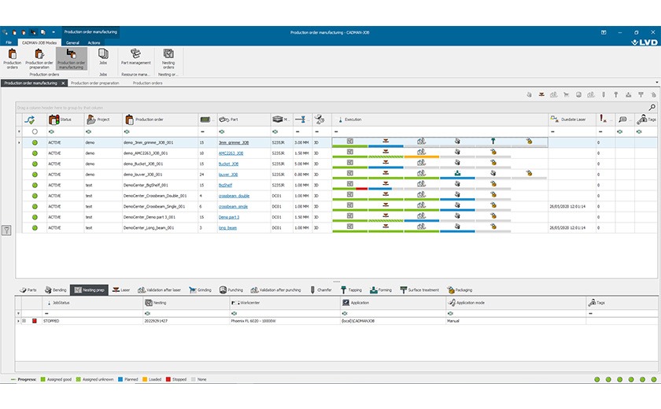Image resolution: width=661 pixels, height=409 pixels.
Task: Click Execution column header
Action: tap(440, 120)
